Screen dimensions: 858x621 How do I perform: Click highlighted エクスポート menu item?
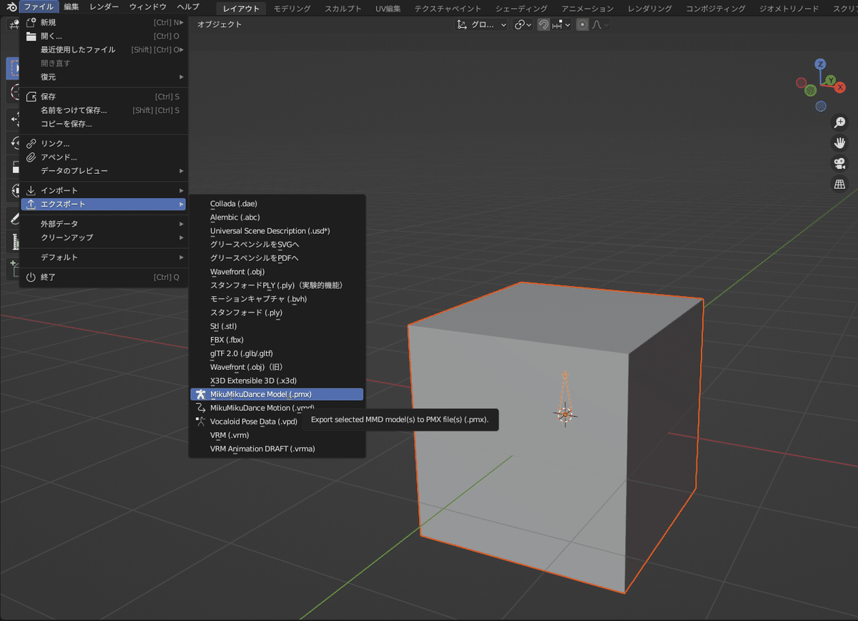point(104,205)
